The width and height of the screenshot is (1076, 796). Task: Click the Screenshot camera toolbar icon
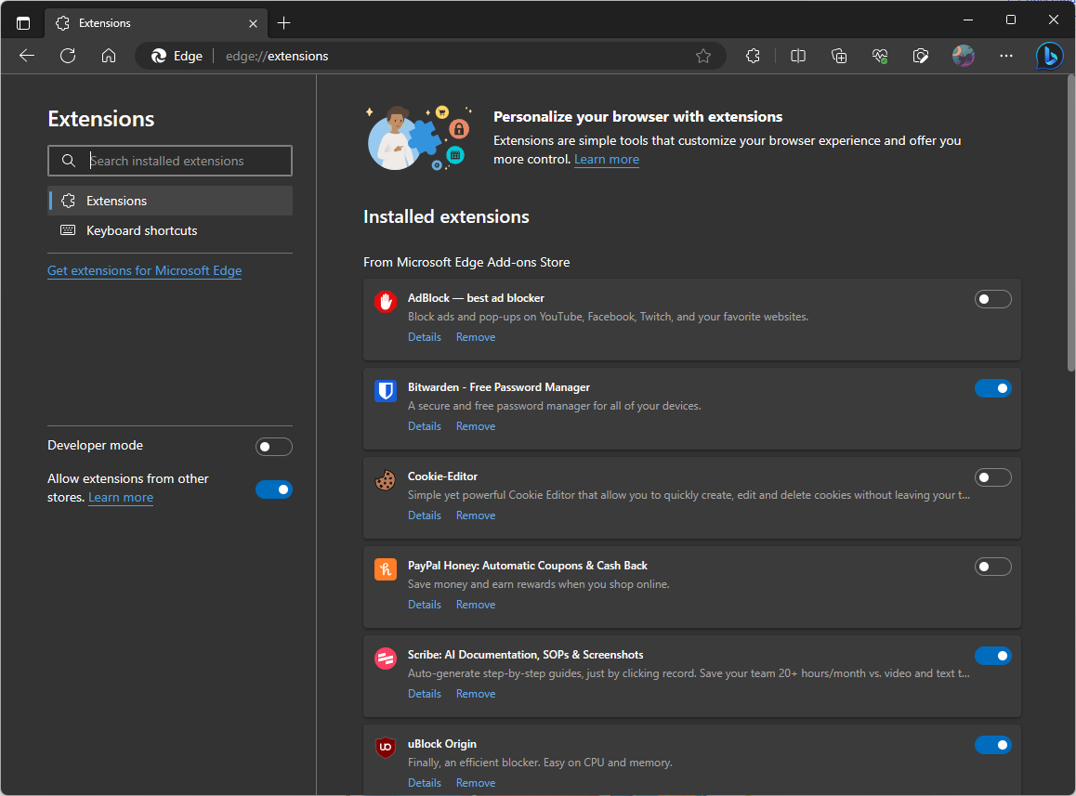[x=921, y=56]
